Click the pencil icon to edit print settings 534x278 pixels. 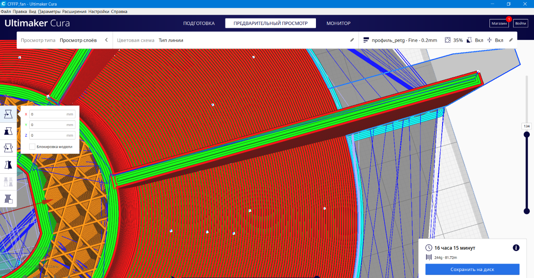pos(511,40)
